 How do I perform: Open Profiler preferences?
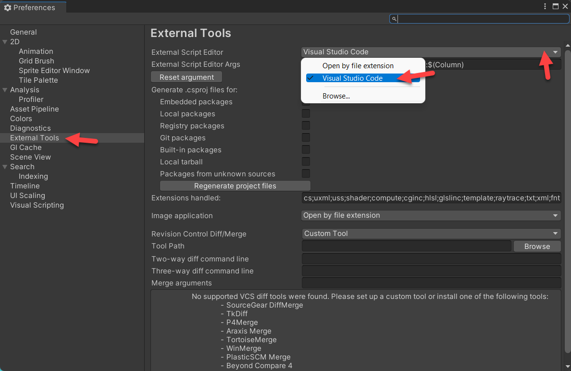[31, 99]
